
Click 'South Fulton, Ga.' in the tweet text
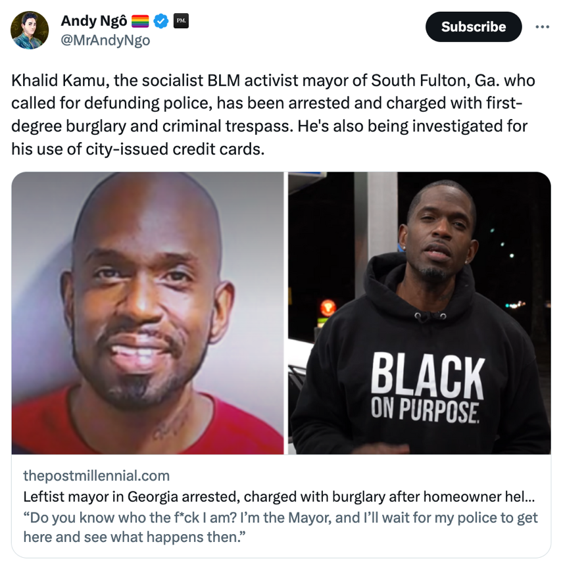tap(435, 80)
